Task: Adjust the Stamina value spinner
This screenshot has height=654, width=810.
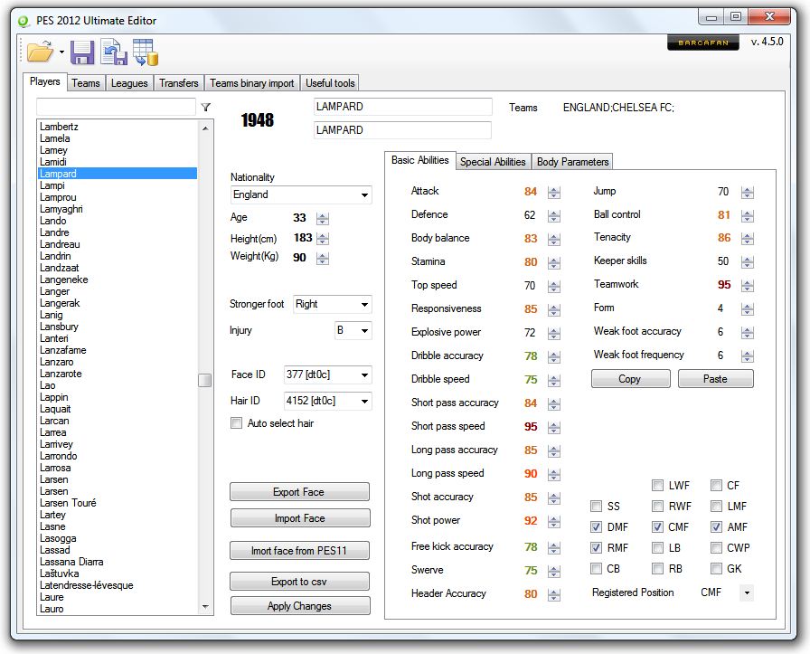Action: pos(554,262)
